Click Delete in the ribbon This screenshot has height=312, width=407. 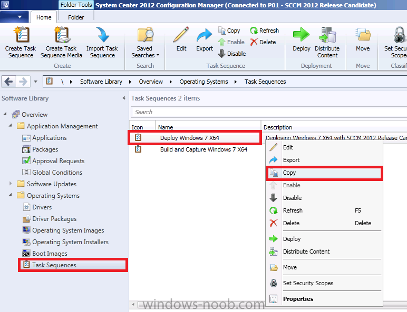(263, 42)
